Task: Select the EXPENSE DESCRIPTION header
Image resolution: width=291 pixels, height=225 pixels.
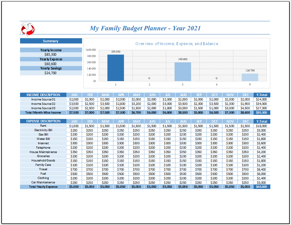Action: point(43,121)
